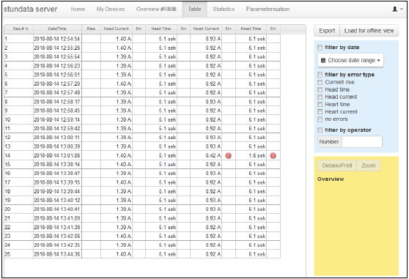Click the Rise column header

pos(91,29)
